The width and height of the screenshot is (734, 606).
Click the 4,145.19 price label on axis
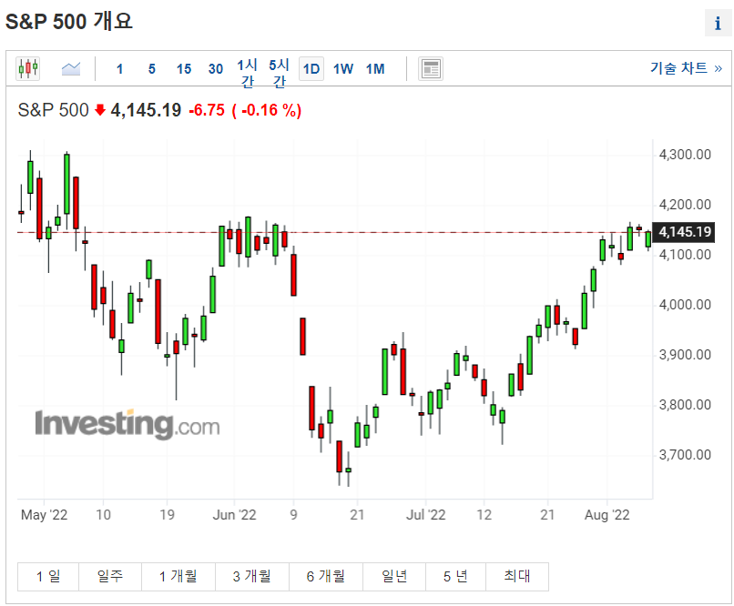(x=684, y=232)
